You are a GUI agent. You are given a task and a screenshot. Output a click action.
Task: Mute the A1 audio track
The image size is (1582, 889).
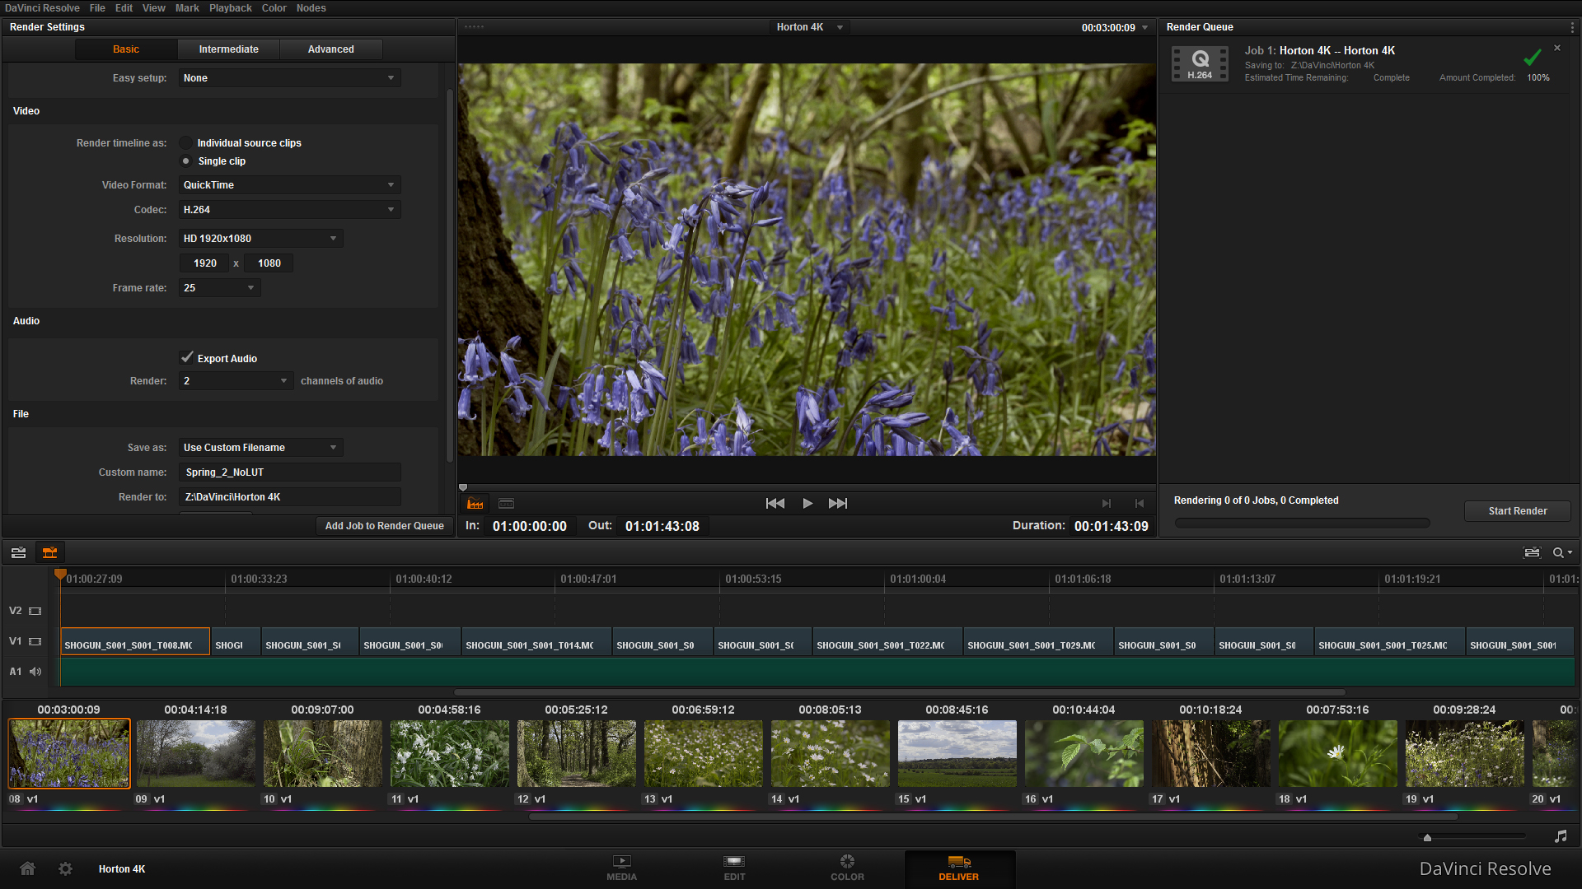[35, 672]
